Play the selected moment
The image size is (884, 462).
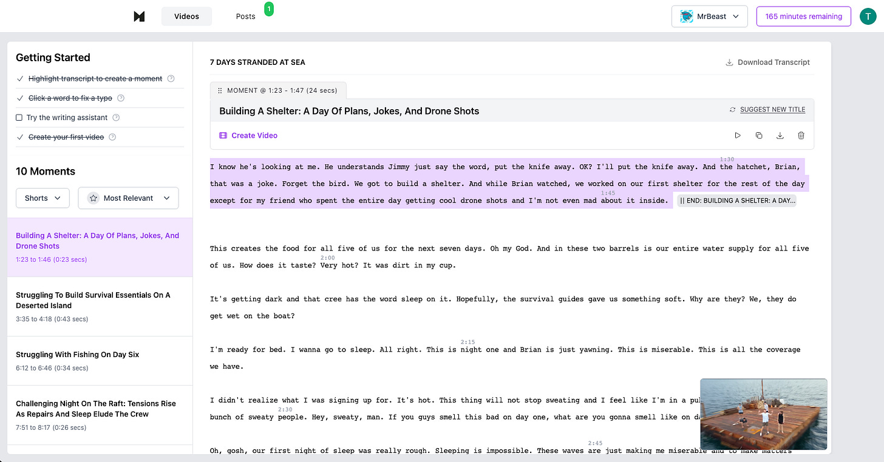click(738, 136)
